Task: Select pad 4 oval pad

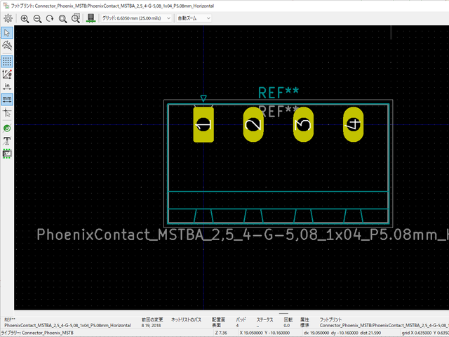Action: (354, 125)
